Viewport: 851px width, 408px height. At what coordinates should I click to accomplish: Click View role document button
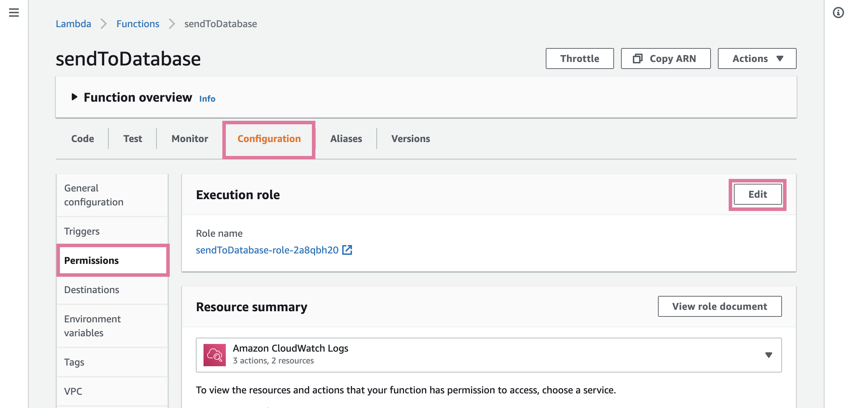(x=720, y=306)
